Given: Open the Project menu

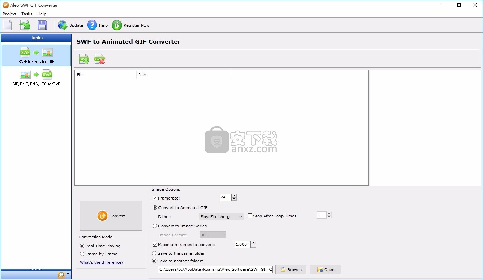Looking at the screenshot, I should pos(10,14).
